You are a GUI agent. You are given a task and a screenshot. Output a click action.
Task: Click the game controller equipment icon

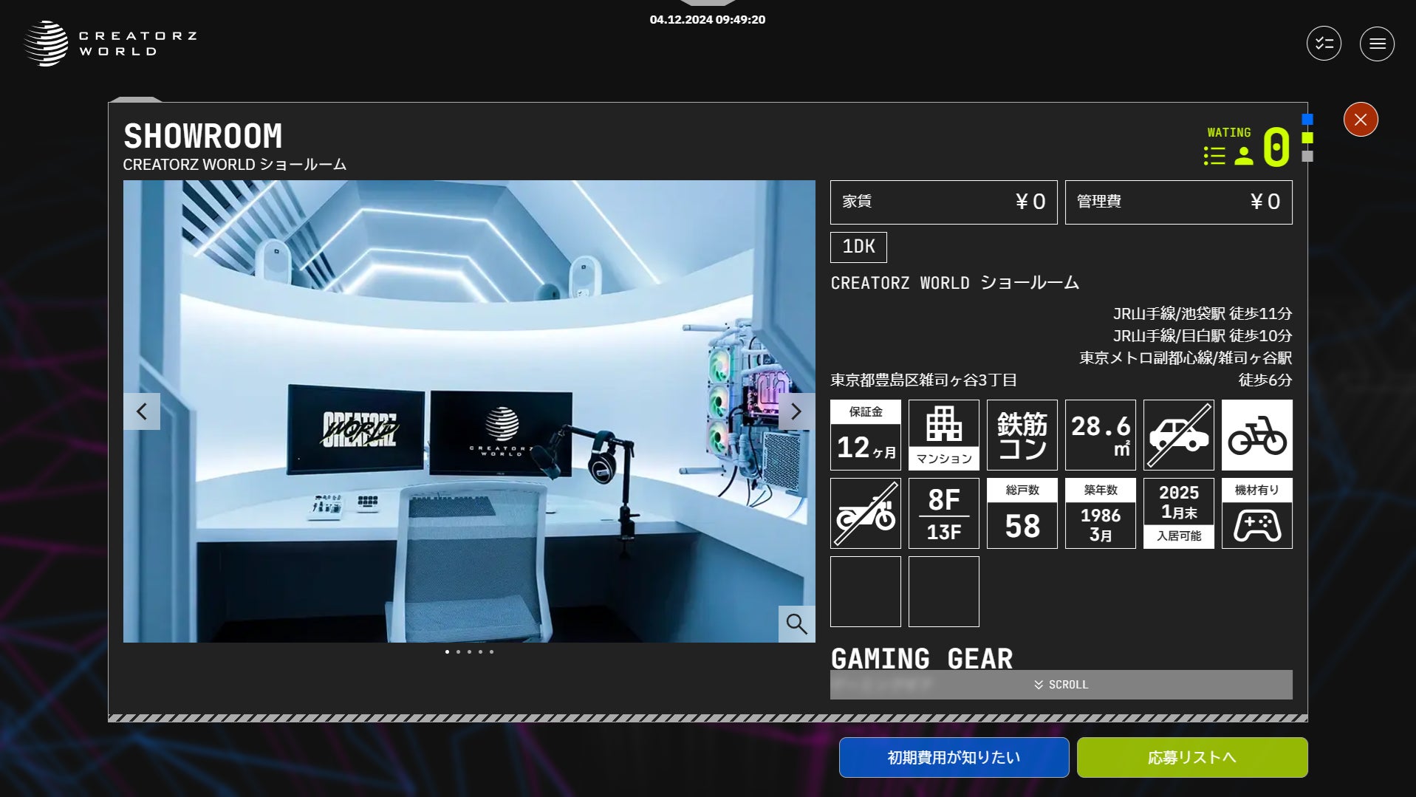tap(1256, 513)
